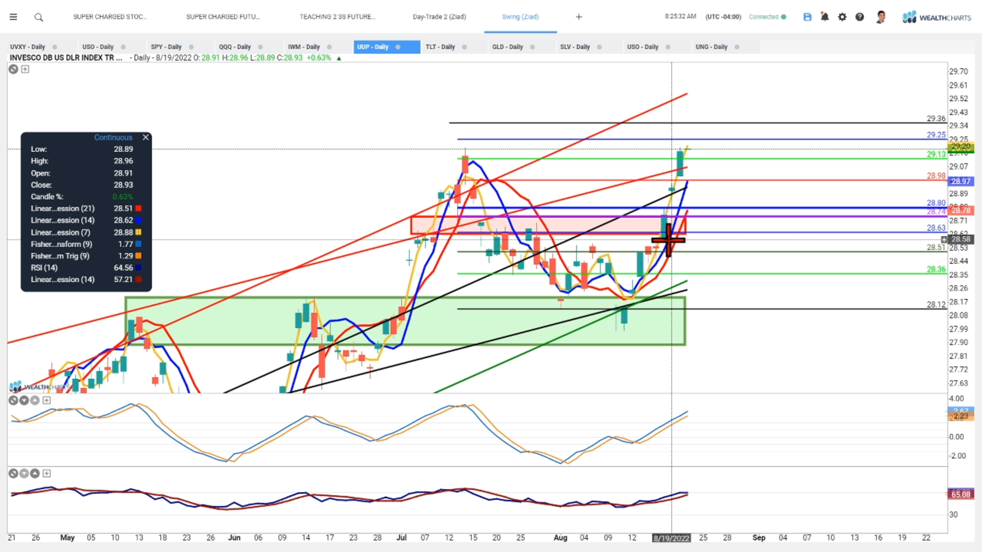Move the RSI pane up
The height and width of the screenshot is (552, 982).
click(x=35, y=473)
